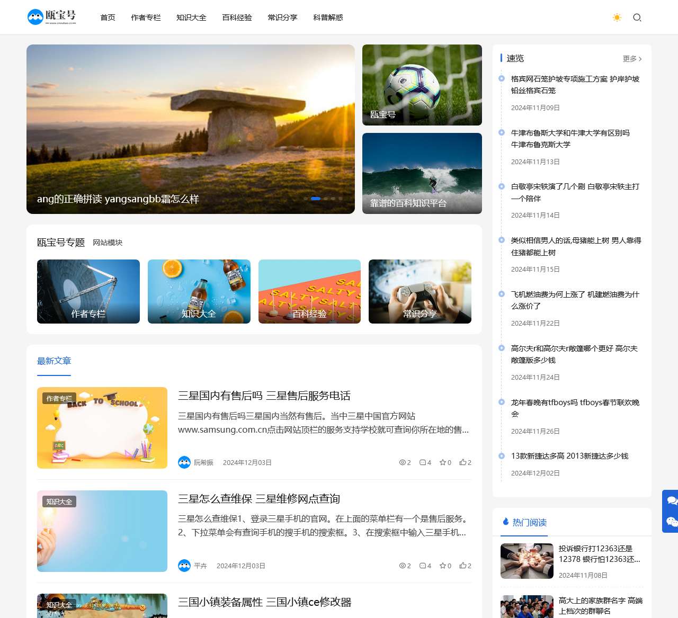Image resolution: width=678 pixels, height=618 pixels.
Task: Click the active blue carousel indicator dot
Action: 316,199
